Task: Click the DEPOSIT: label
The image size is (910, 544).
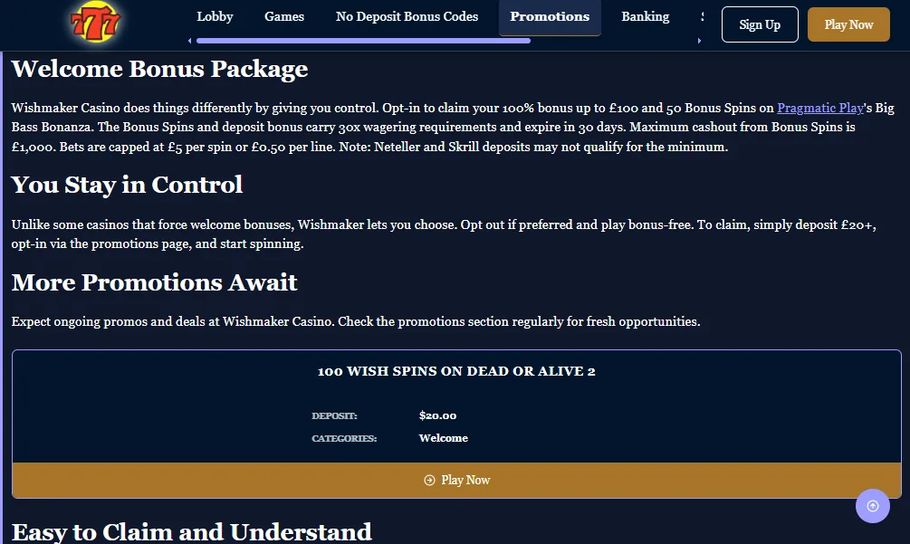Action: [334, 415]
